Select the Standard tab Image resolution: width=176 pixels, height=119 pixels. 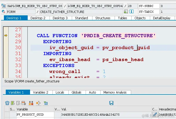tap(81, 18)
